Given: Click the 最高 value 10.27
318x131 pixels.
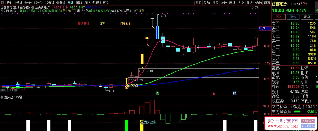Looking at the screenshot, I should click(x=295, y=73).
